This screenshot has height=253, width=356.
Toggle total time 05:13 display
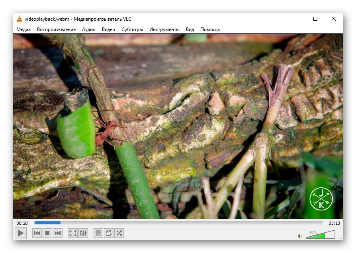coord(334,223)
